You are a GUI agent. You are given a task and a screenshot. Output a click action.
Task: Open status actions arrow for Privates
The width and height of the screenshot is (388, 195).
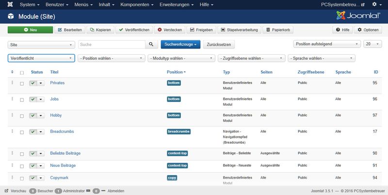tap(41, 83)
